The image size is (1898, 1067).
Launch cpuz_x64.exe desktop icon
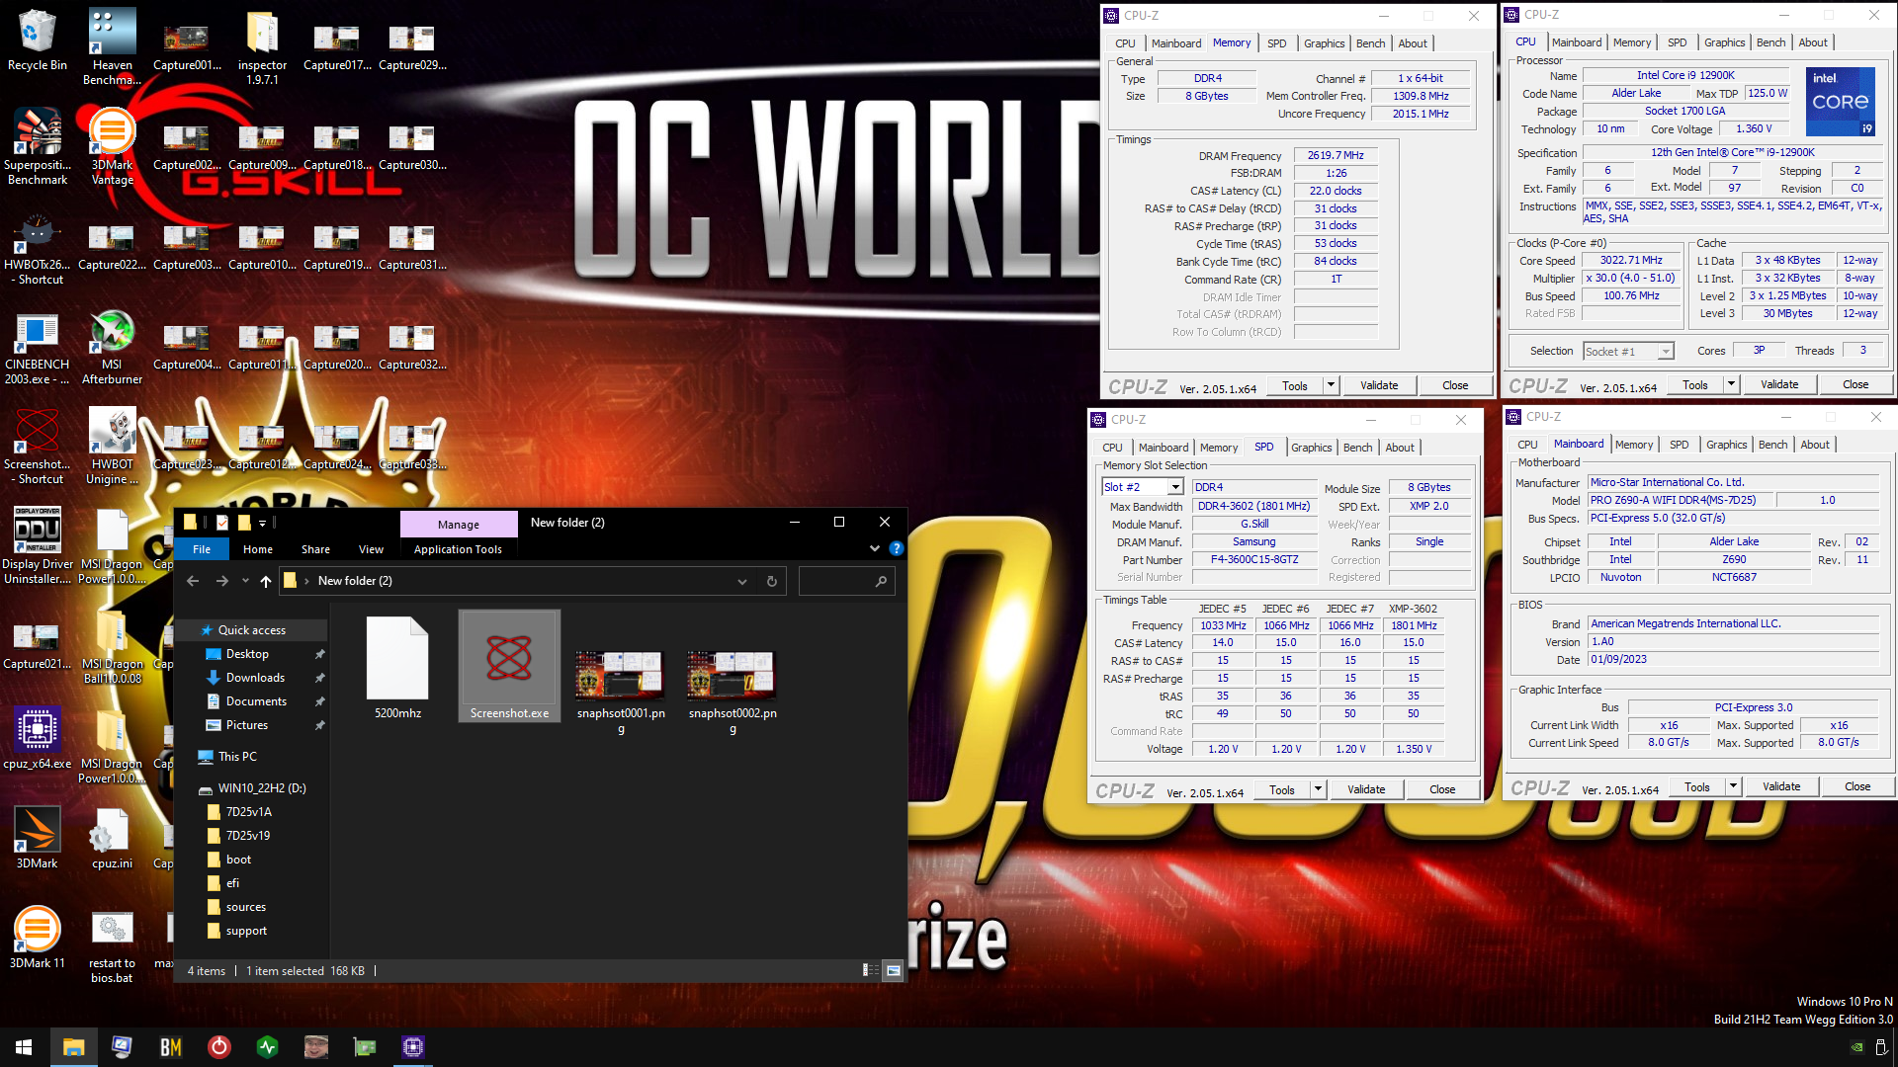(x=37, y=737)
